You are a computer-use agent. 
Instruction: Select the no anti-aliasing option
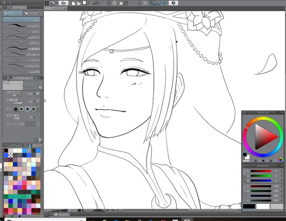click(16, 109)
